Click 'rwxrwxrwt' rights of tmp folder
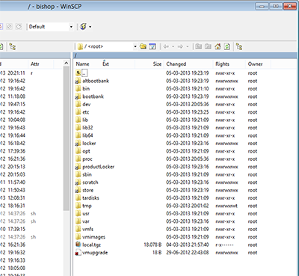This screenshot has height=276, width=299. pos(226,206)
